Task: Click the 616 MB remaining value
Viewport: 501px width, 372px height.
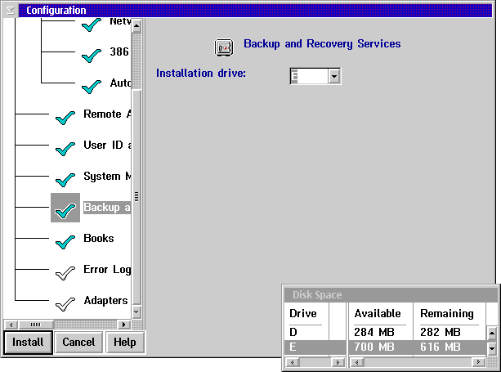Action: pos(441,347)
